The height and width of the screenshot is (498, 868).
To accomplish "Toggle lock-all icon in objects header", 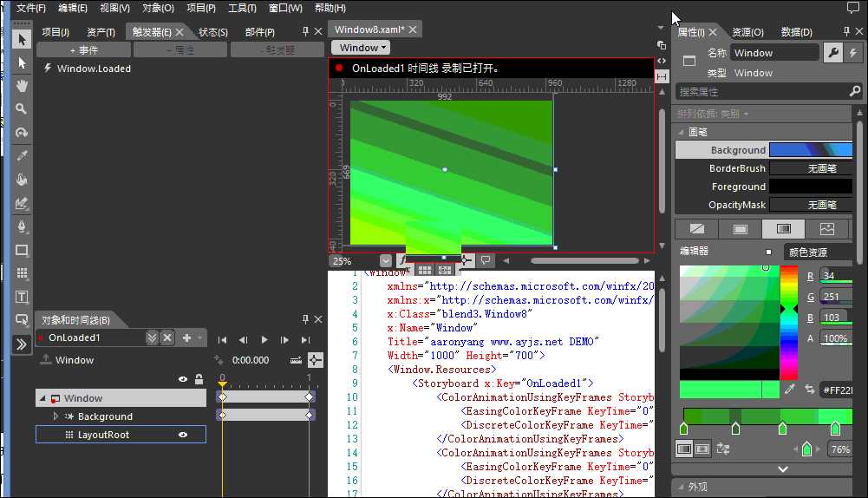I will (x=199, y=379).
